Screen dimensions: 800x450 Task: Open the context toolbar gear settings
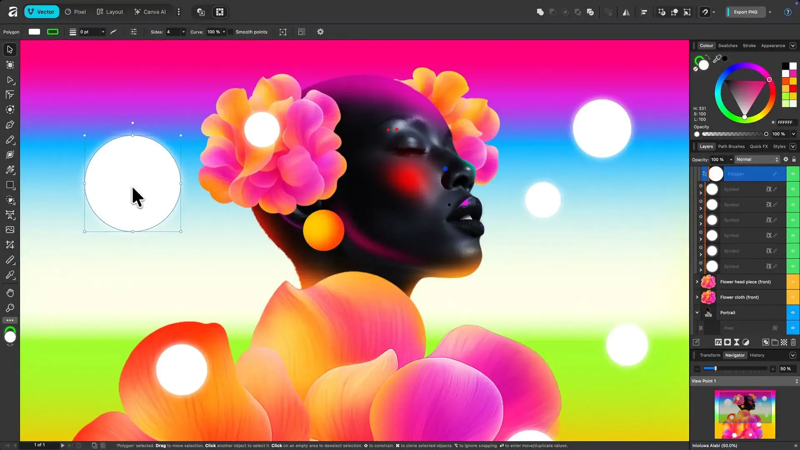click(x=320, y=32)
